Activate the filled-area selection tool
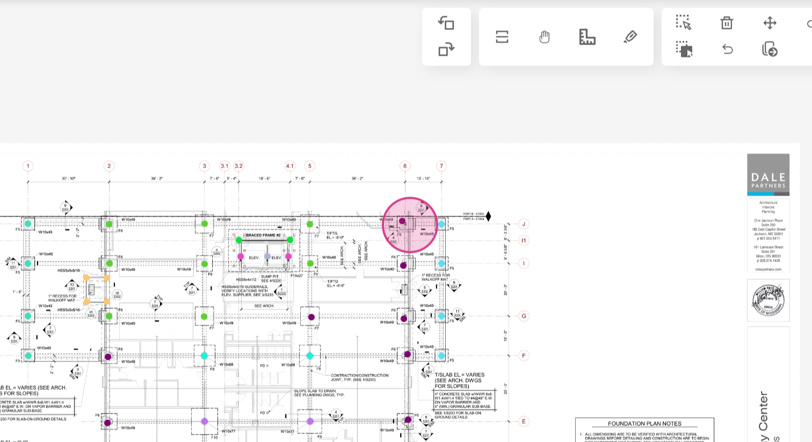 (x=684, y=49)
